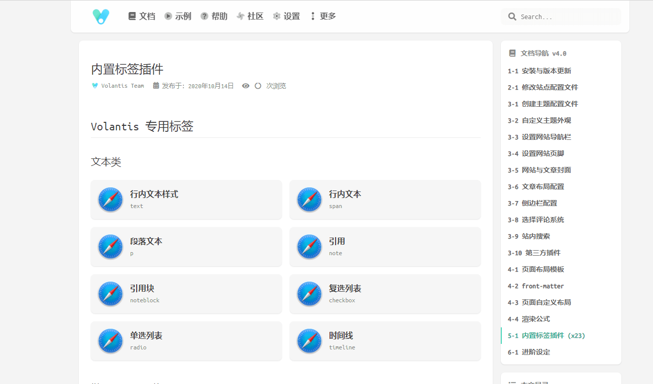
Task: Click the eye icon near view count
Action: coord(246,86)
